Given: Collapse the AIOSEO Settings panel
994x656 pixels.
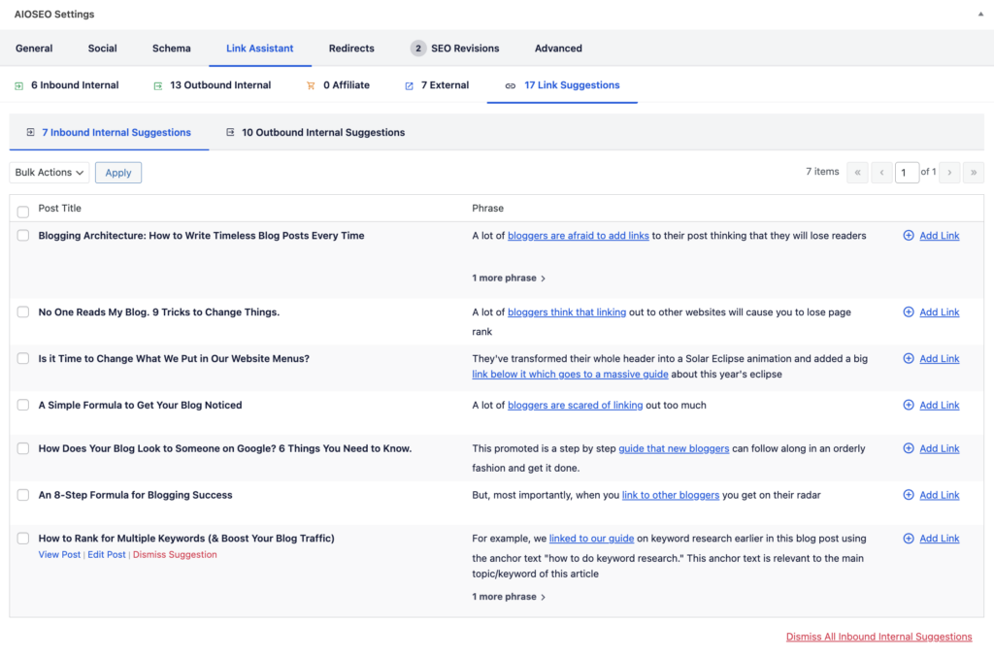Looking at the screenshot, I should [979, 14].
